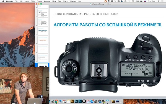Click the Launchpad rocket icon in Dock
This screenshot has width=166, height=104.
point(53,101)
